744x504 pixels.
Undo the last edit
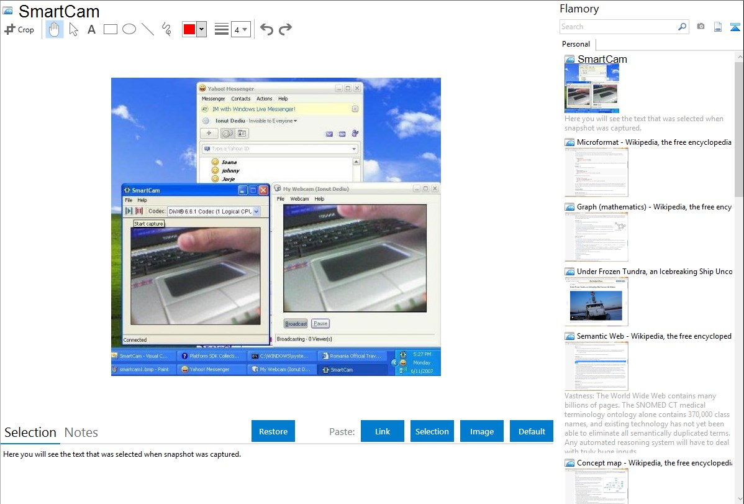click(x=266, y=29)
